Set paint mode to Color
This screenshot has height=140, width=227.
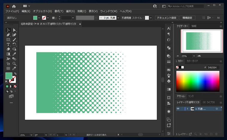[x=7, y=86]
